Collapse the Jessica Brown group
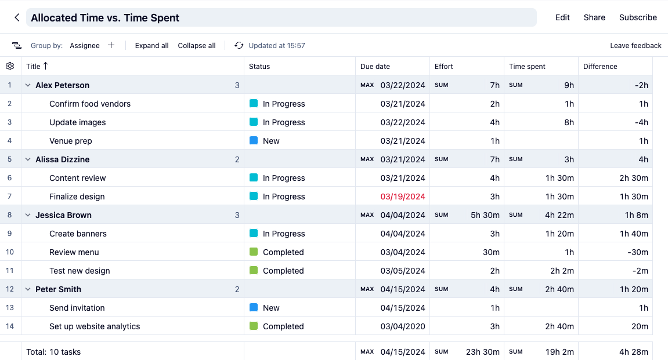 tap(28, 215)
